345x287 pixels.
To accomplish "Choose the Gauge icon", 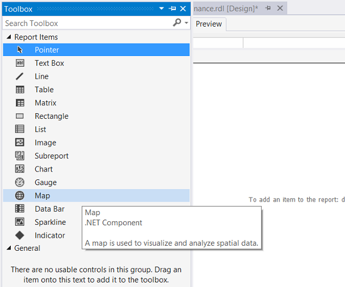I will click(x=20, y=182).
